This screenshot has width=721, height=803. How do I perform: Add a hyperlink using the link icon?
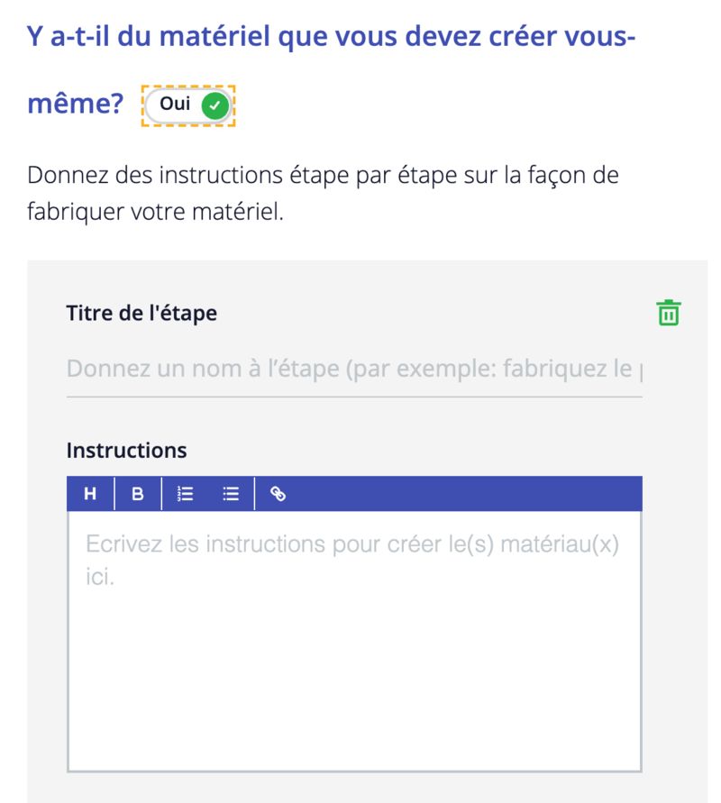click(278, 494)
